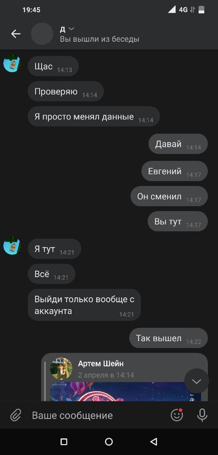
Task: Tap the Android back triangle button
Action: click(x=154, y=442)
